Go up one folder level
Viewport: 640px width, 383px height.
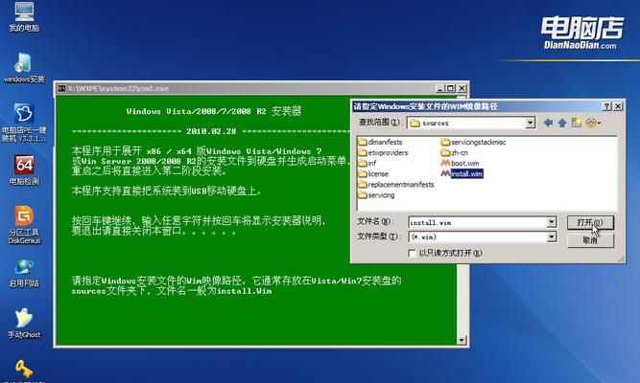[x=562, y=123]
